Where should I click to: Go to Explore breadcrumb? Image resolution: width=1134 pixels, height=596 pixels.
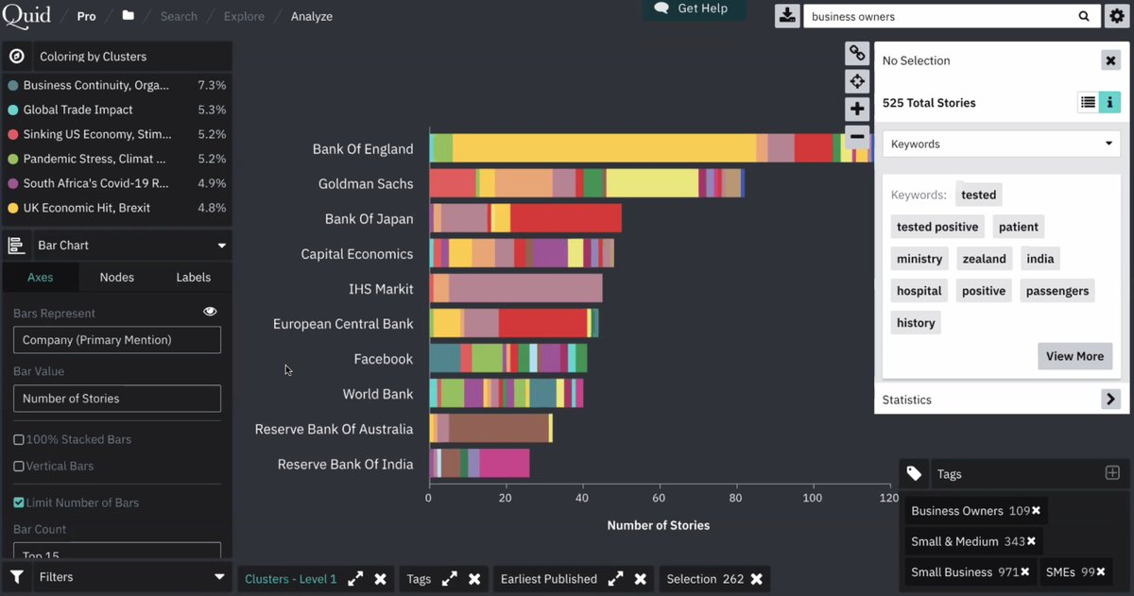(244, 16)
